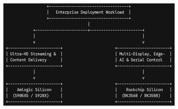Click the word Workload in top box
This screenshot has height=109, width=178.
tap(115, 12)
